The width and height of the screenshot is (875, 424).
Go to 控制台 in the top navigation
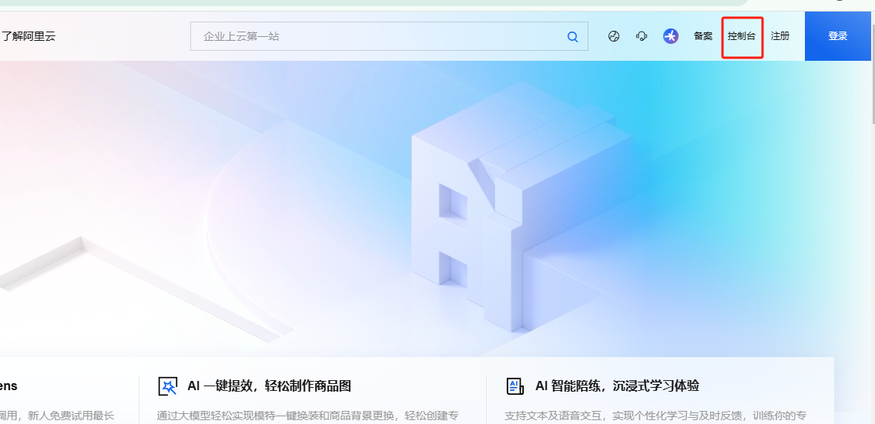(742, 36)
